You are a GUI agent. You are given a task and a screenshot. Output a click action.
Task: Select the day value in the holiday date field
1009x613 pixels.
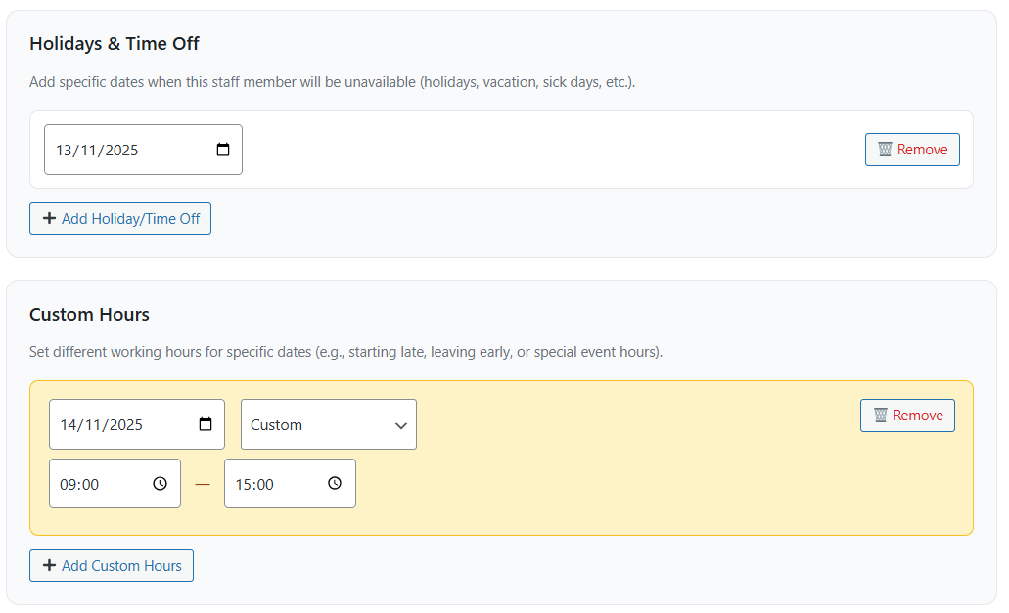pyautogui.click(x=65, y=151)
